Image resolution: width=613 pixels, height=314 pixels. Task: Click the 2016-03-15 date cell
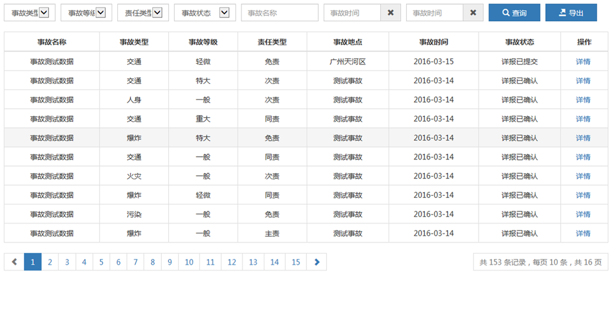click(434, 62)
